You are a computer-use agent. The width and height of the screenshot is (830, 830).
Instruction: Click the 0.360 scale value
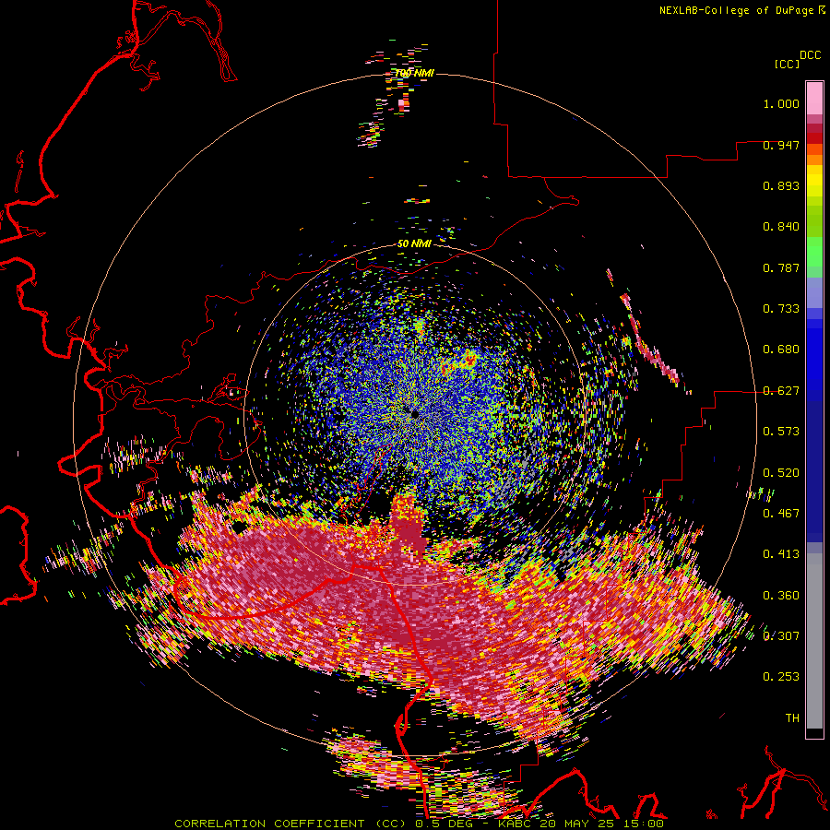781,596
